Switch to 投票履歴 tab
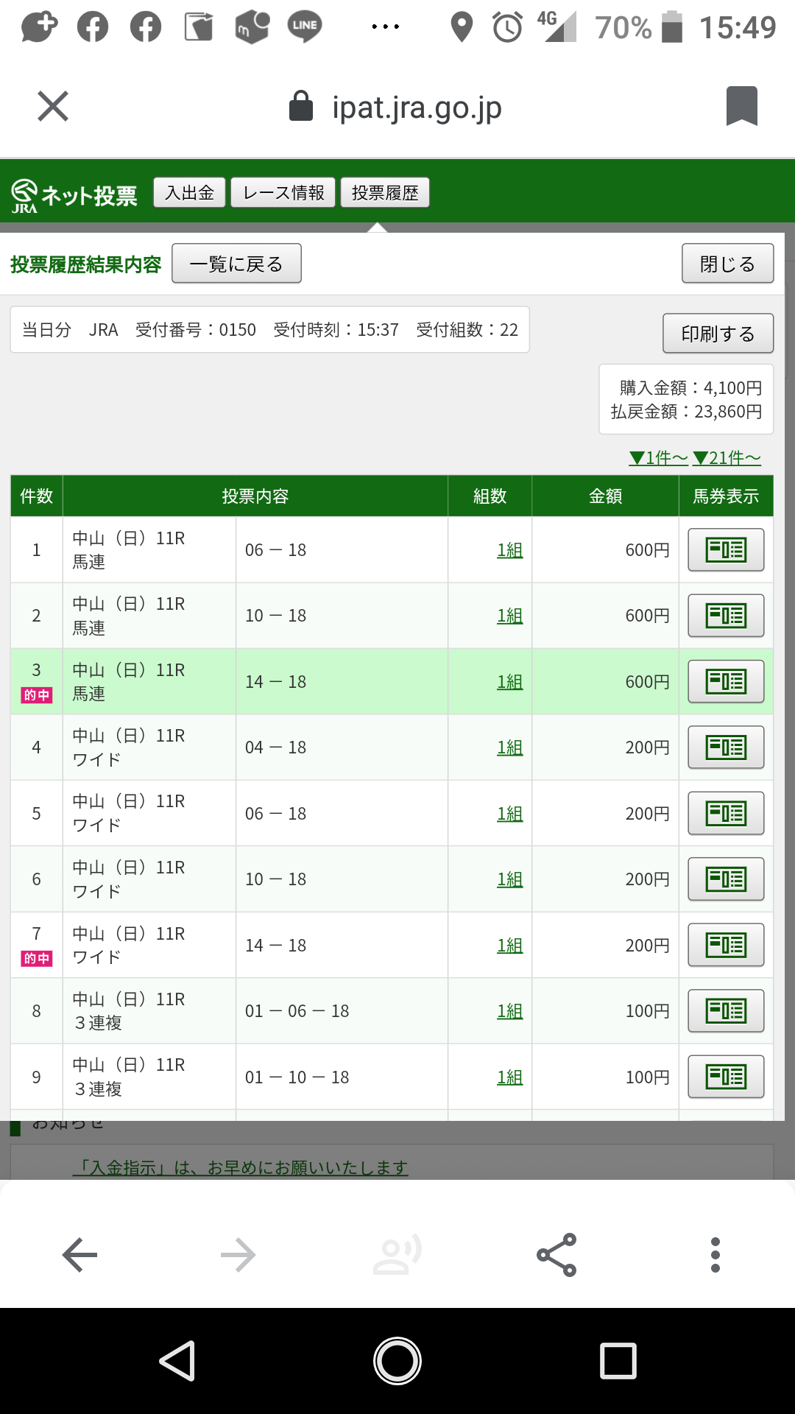Screen dimensions: 795x1414 coord(385,193)
